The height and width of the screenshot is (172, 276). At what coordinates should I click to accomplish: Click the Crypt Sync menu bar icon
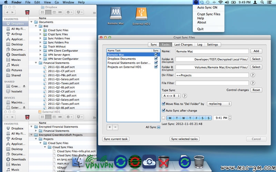pyautogui.click(x=196, y=2)
